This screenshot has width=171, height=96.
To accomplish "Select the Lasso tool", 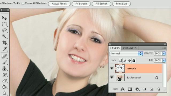I will (4, 30).
